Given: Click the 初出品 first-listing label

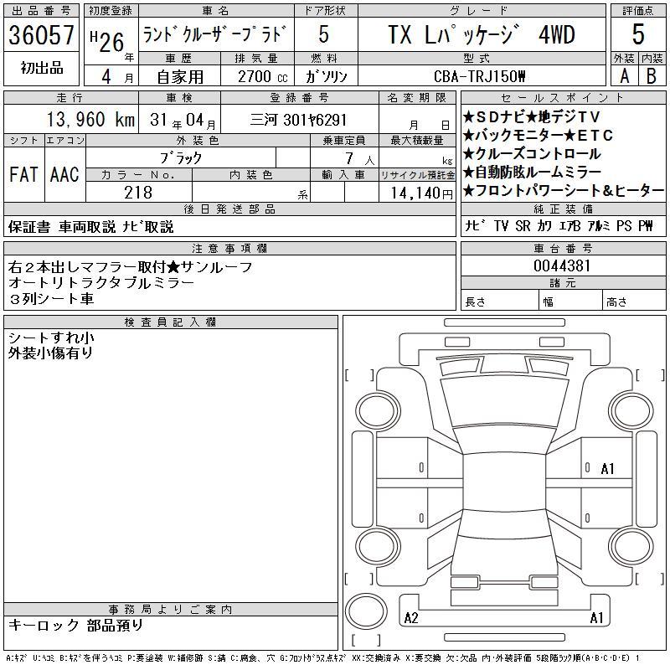Looking at the screenshot, I should pos(41,68).
